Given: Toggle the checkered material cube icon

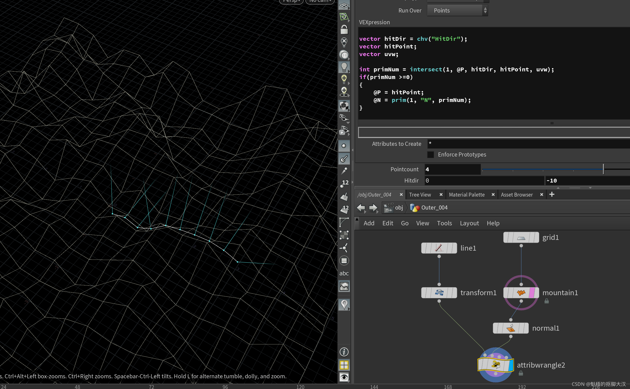Looking at the screenshot, I should pyautogui.click(x=344, y=106).
